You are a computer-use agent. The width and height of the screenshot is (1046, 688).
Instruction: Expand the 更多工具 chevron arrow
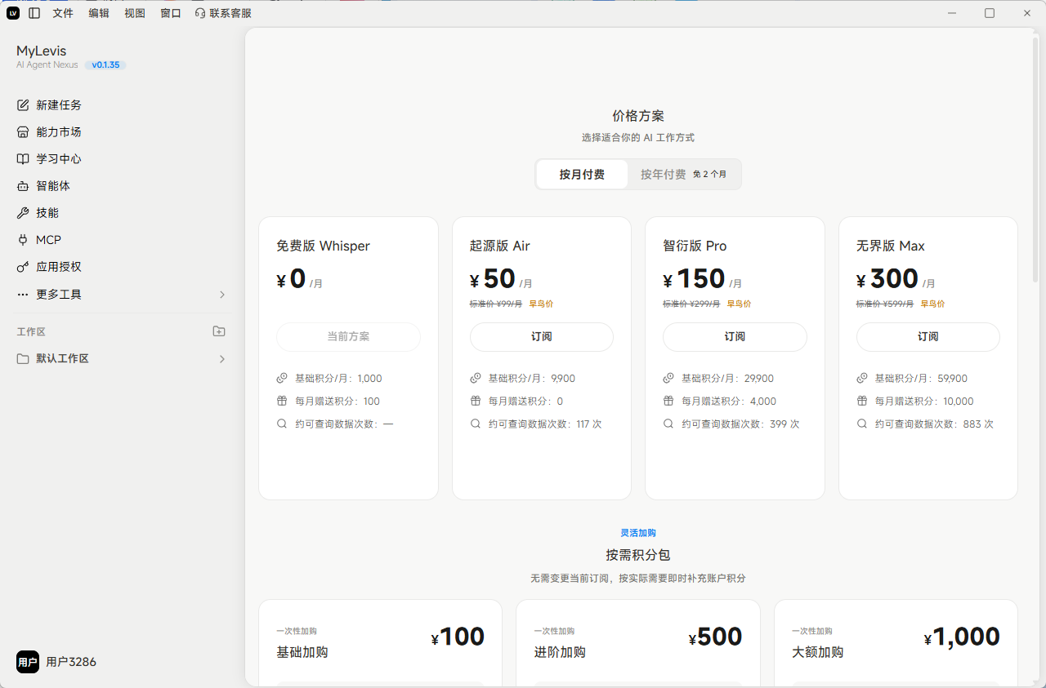[x=222, y=294]
